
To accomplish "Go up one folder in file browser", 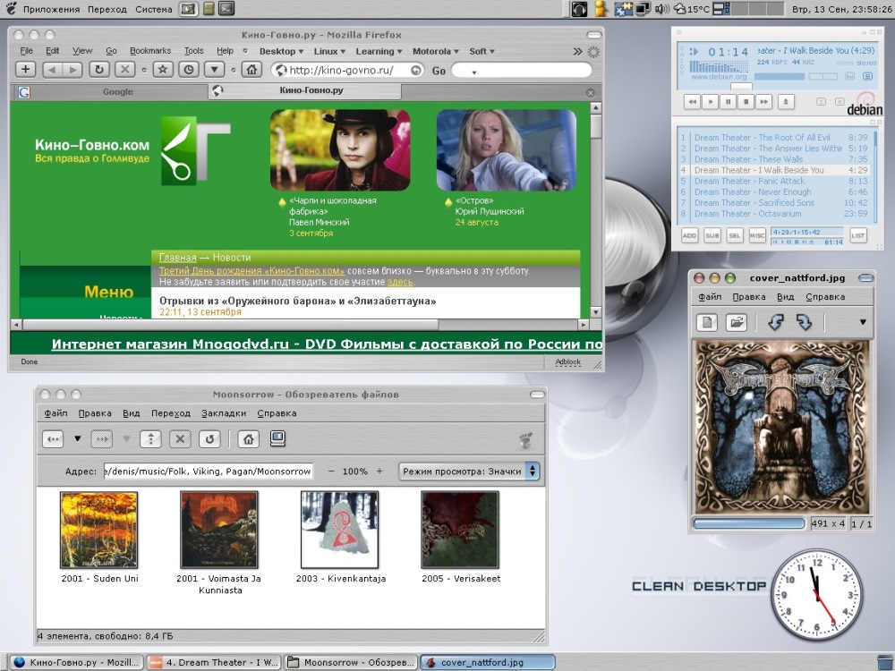I will click(150, 438).
